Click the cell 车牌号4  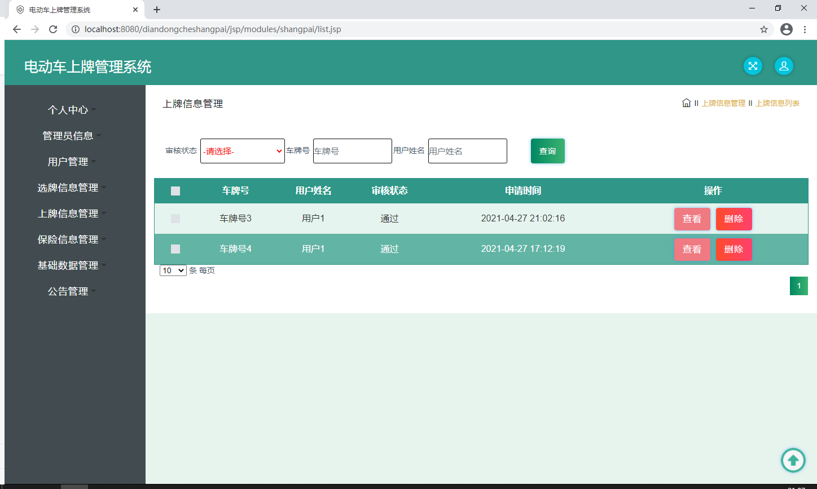point(235,249)
